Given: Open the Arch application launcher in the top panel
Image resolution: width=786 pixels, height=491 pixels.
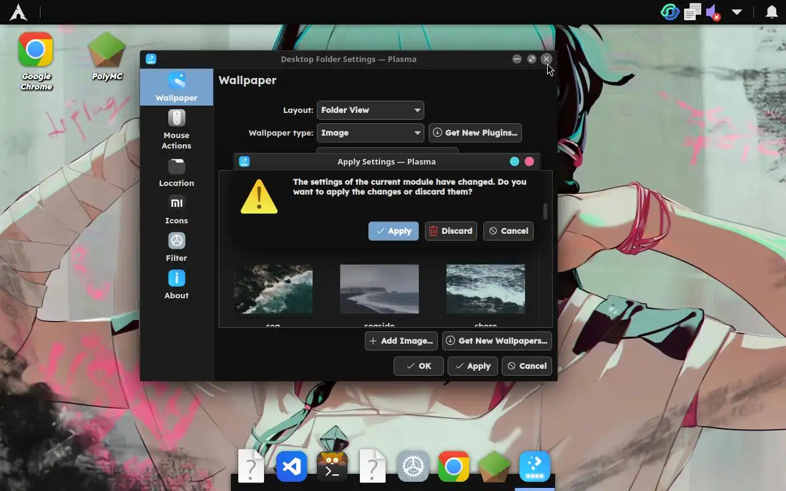Looking at the screenshot, I should point(18,12).
